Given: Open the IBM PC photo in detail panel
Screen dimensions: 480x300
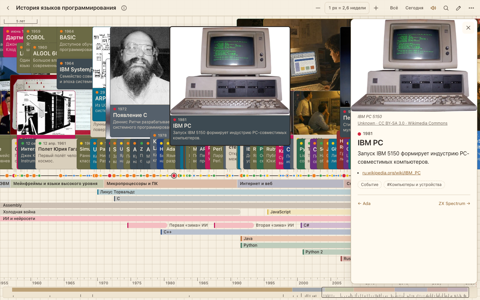Looking at the screenshot, I should coord(414,65).
